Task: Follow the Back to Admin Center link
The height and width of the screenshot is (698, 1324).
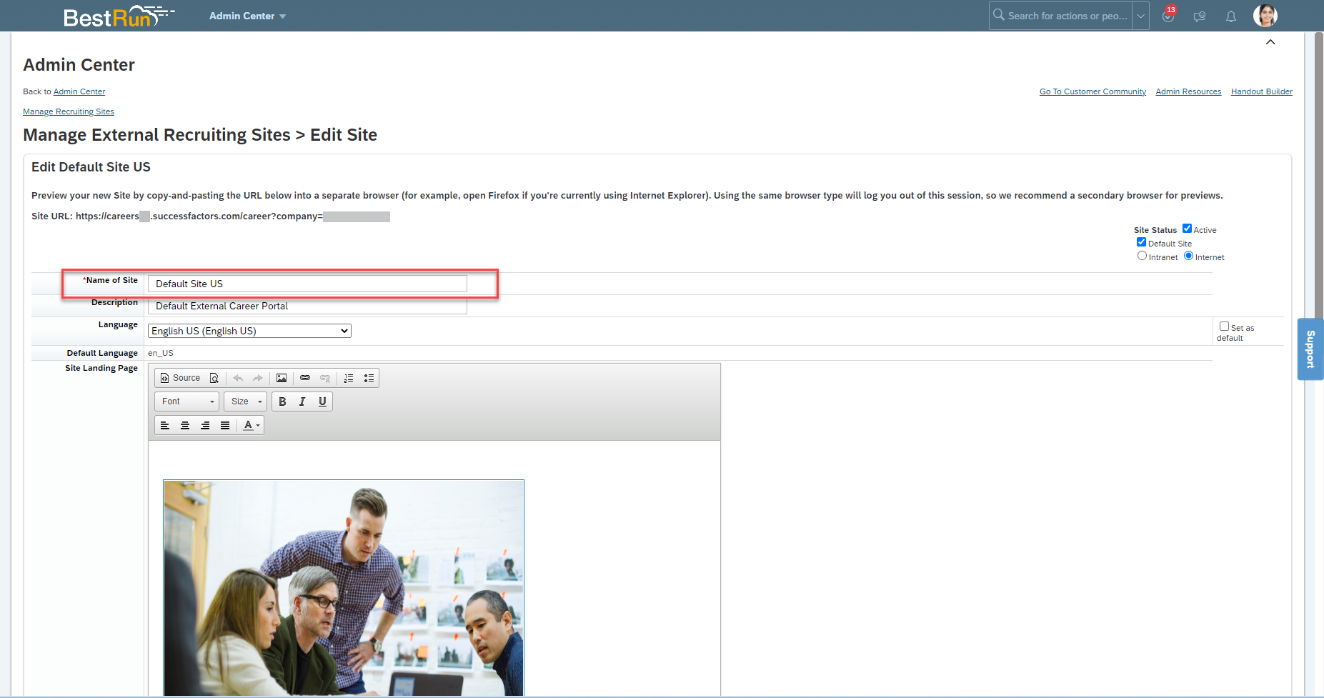Action: point(79,91)
